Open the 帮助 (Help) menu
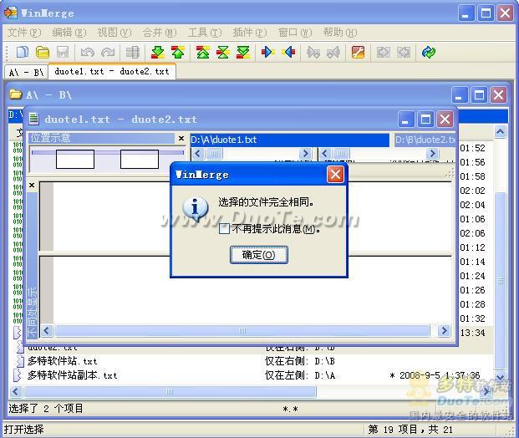 340,33
